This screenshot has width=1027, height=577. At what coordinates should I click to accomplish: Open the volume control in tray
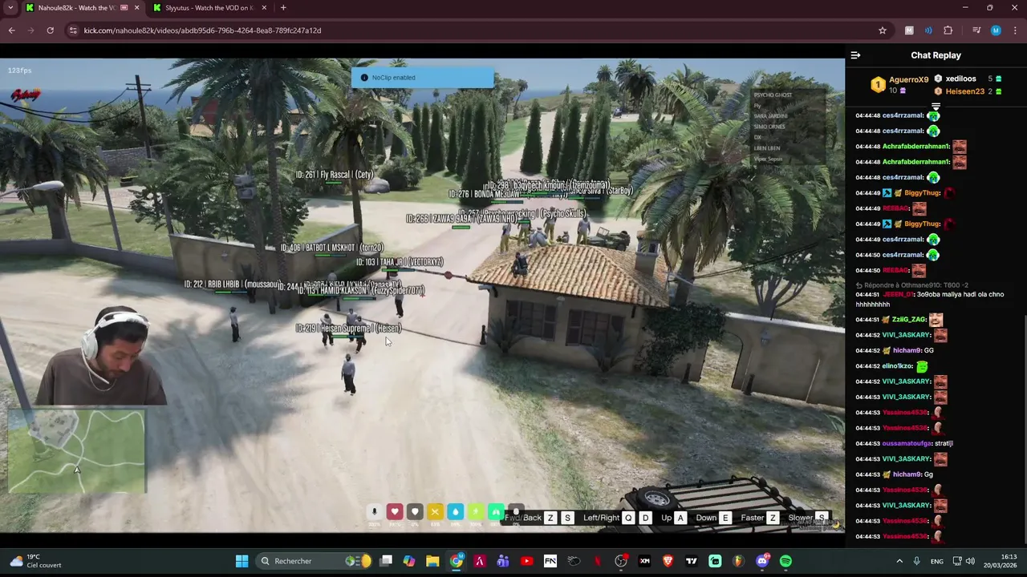click(970, 561)
